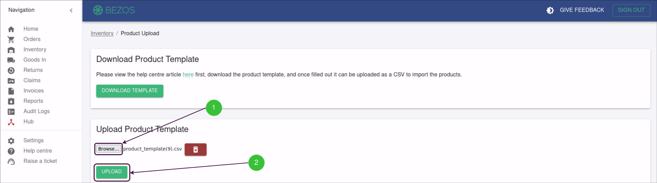Go to Audit Logs in the sidebar
This screenshot has height=183, width=657.
[36, 111]
